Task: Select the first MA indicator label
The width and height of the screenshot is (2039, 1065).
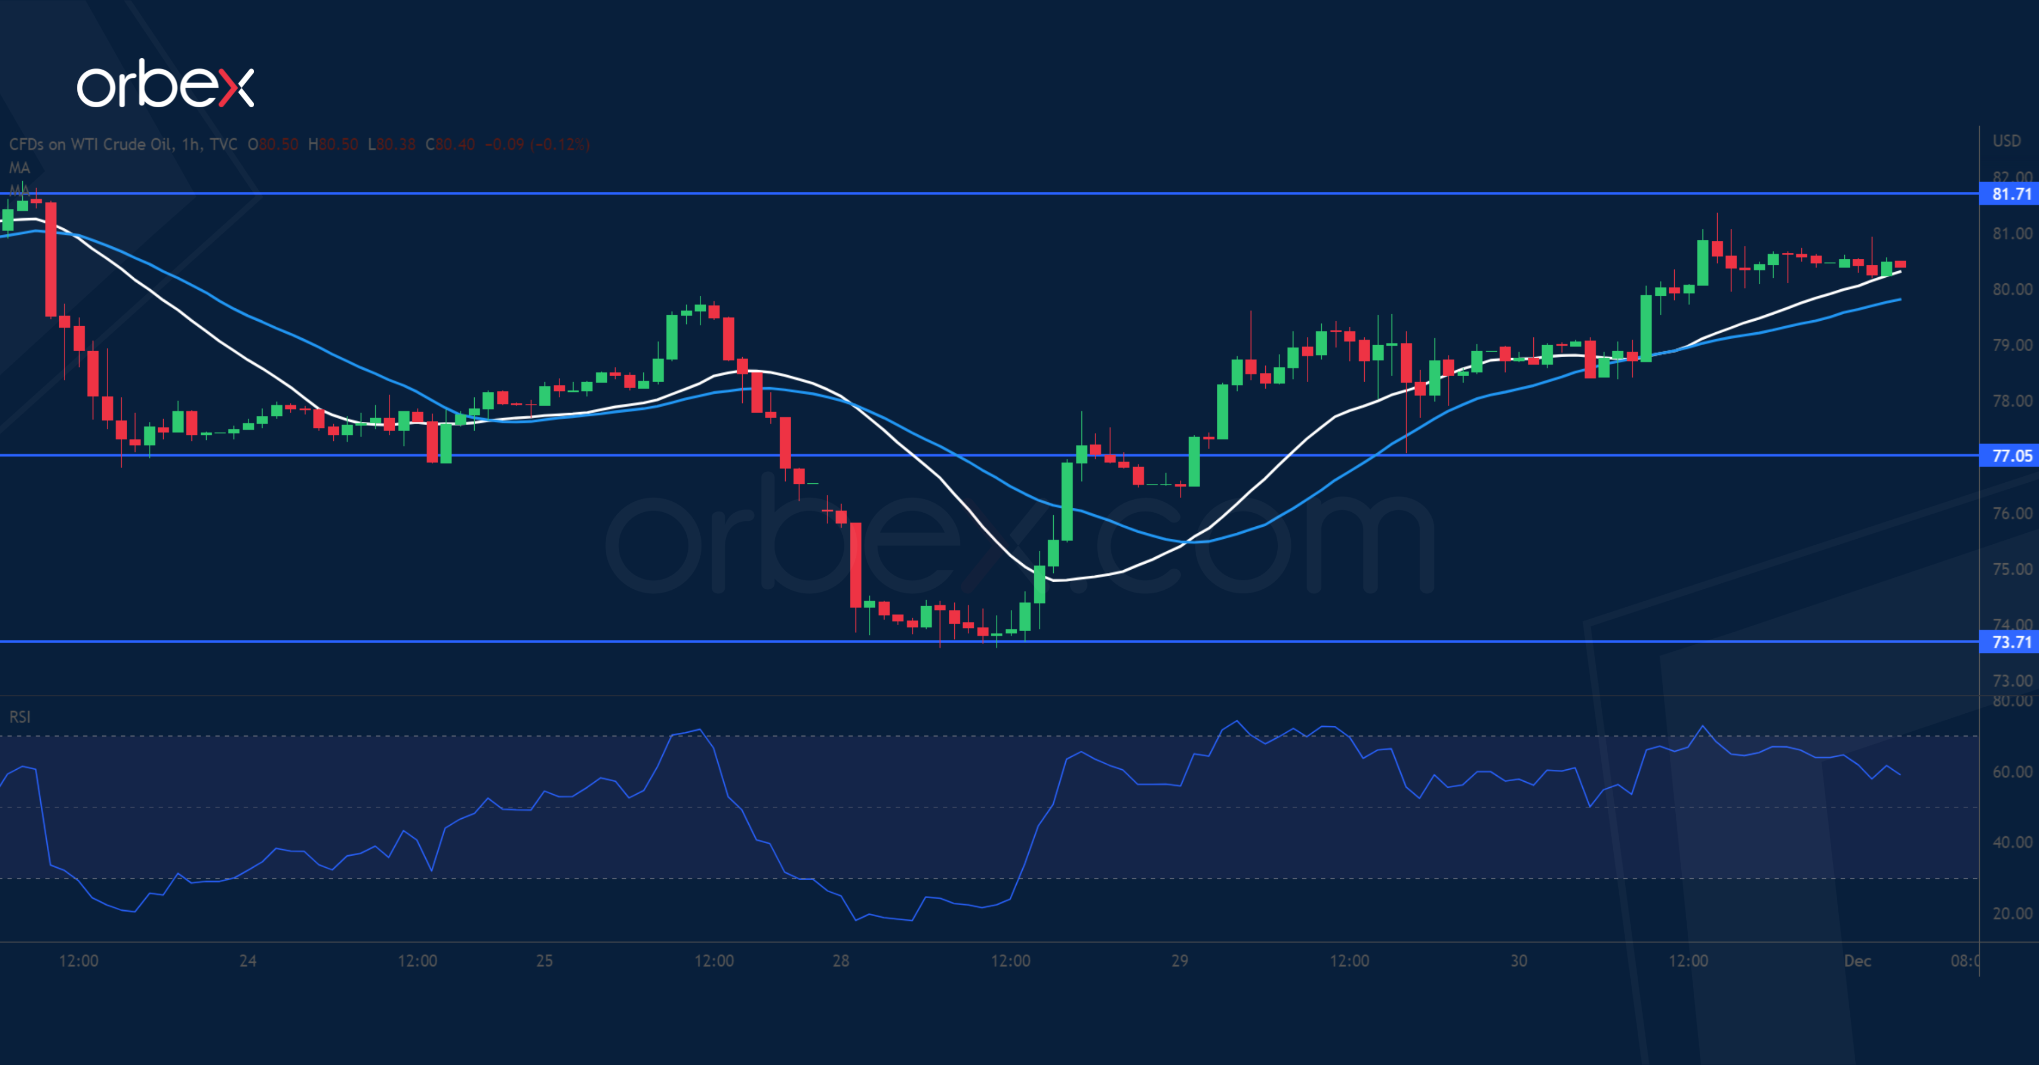Action: click(19, 168)
